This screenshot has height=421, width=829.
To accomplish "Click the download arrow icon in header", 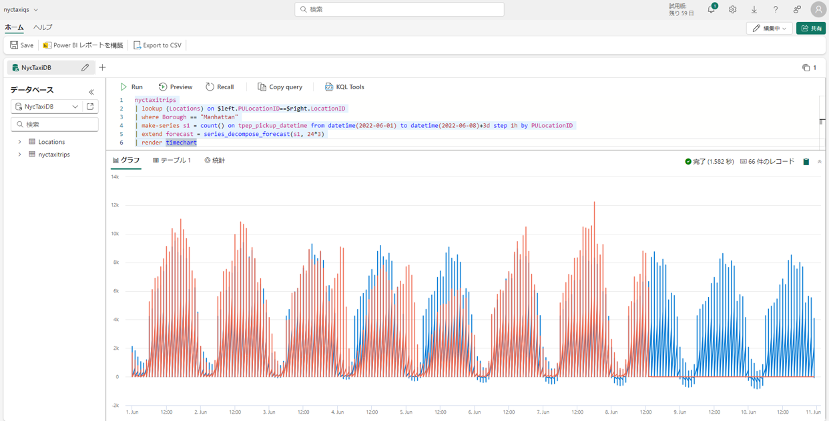I will click(x=754, y=9).
